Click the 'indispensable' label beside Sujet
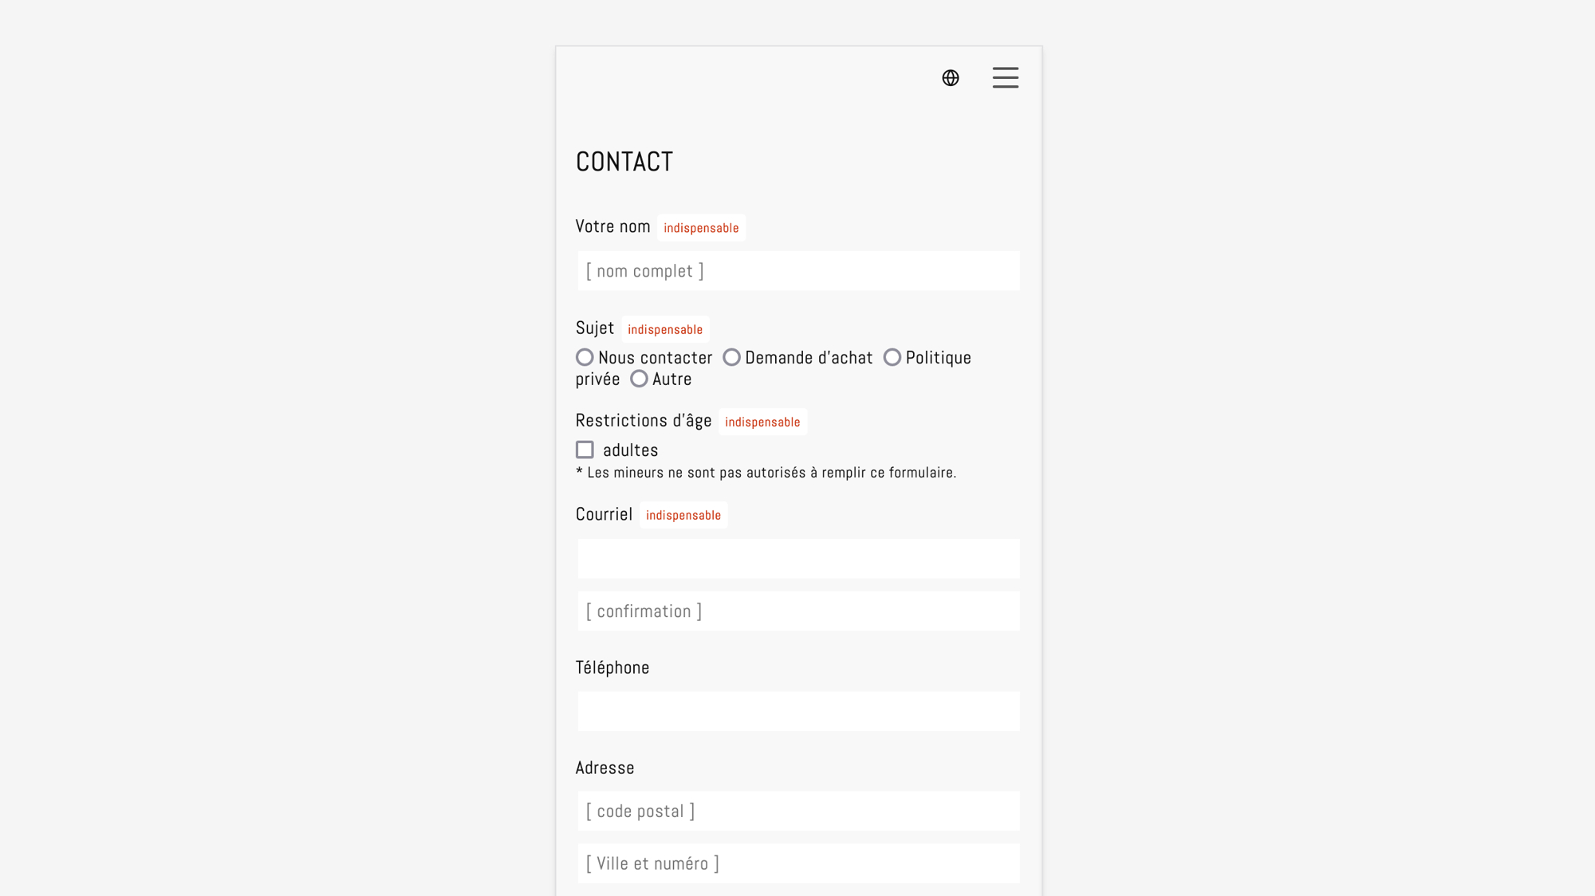The width and height of the screenshot is (1595, 896). point(665,328)
